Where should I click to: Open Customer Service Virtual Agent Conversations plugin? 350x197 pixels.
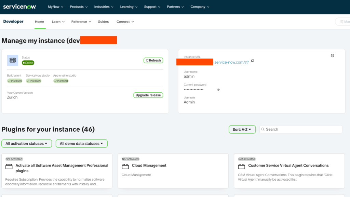[288, 166]
